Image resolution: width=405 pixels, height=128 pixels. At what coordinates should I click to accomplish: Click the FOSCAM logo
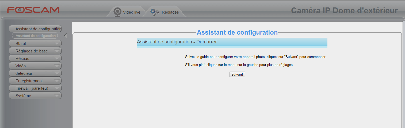tap(33, 10)
